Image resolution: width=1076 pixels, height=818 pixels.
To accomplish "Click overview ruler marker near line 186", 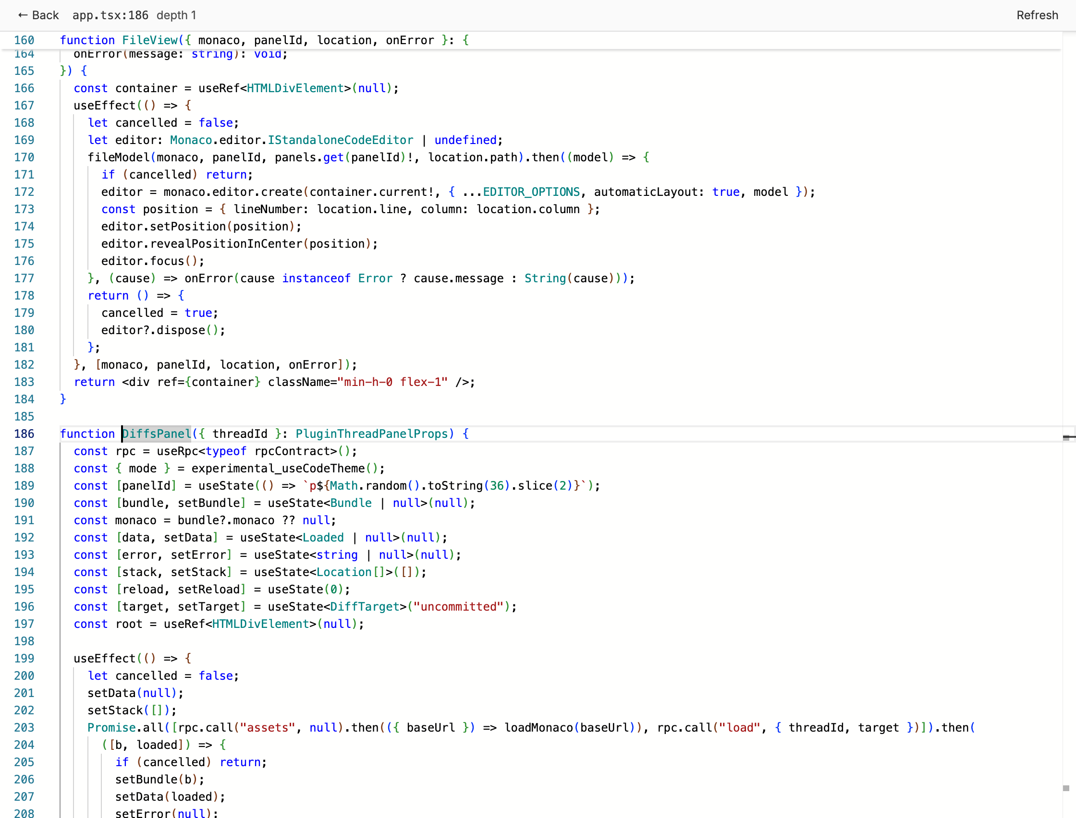I will [x=1068, y=437].
